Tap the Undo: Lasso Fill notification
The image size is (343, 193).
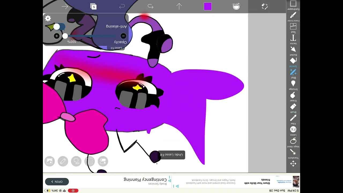point(171,155)
